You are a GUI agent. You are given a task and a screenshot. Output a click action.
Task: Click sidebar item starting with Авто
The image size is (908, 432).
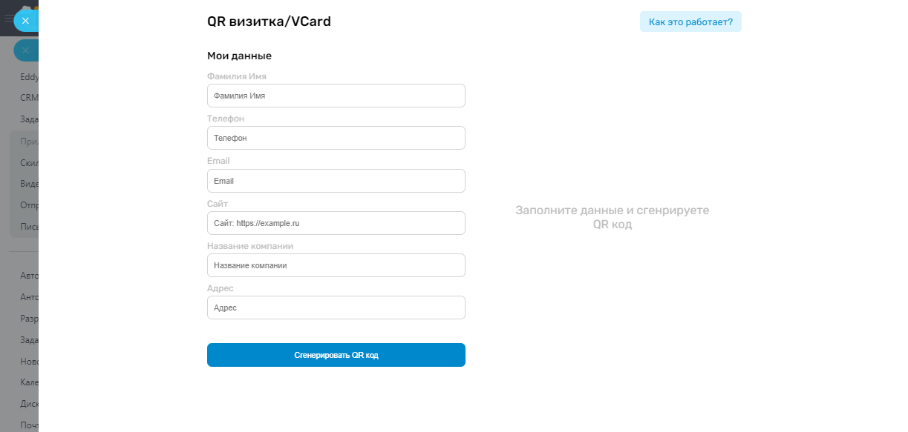coord(29,276)
